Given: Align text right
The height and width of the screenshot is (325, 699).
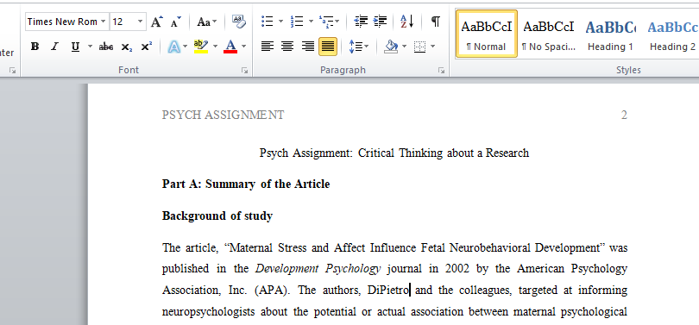Looking at the screenshot, I should 307,47.
